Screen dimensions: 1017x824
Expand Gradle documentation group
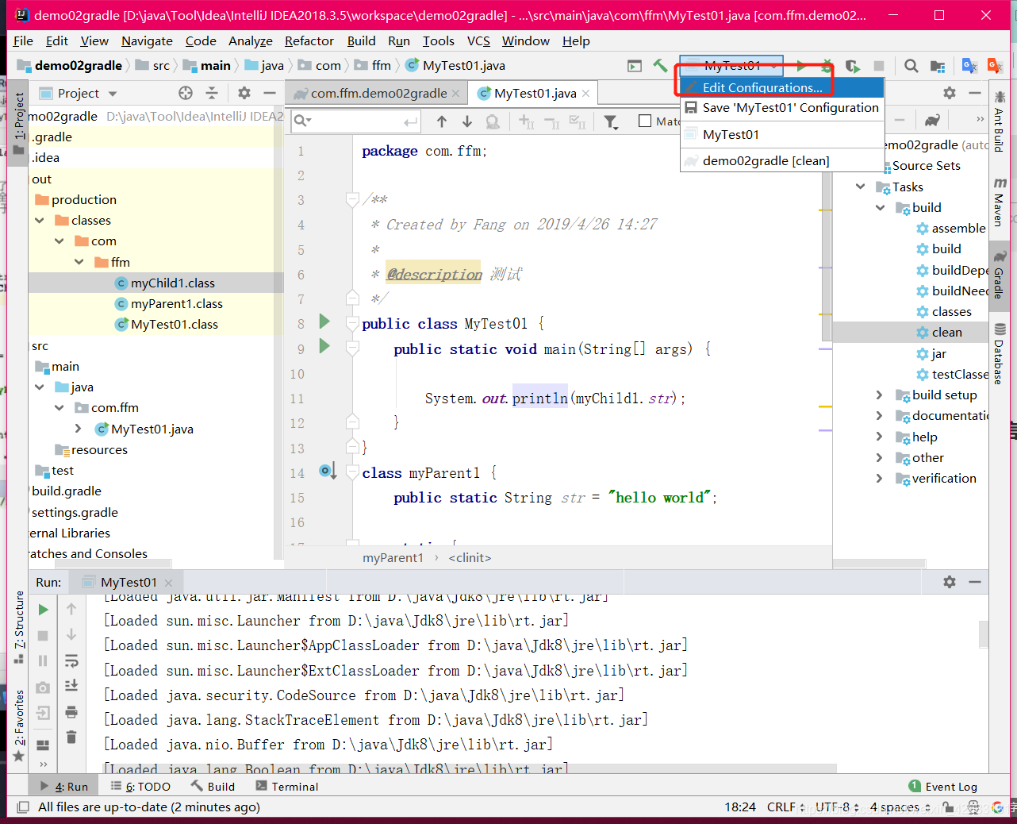879,415
